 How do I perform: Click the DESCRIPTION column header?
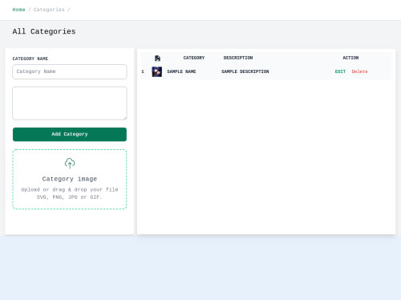(238, 58)
